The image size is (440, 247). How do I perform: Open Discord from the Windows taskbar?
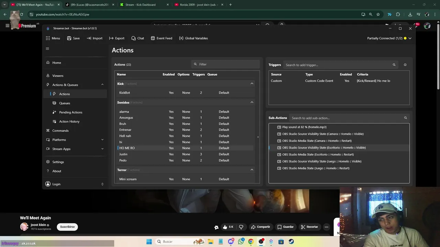(x=231, y=242)
